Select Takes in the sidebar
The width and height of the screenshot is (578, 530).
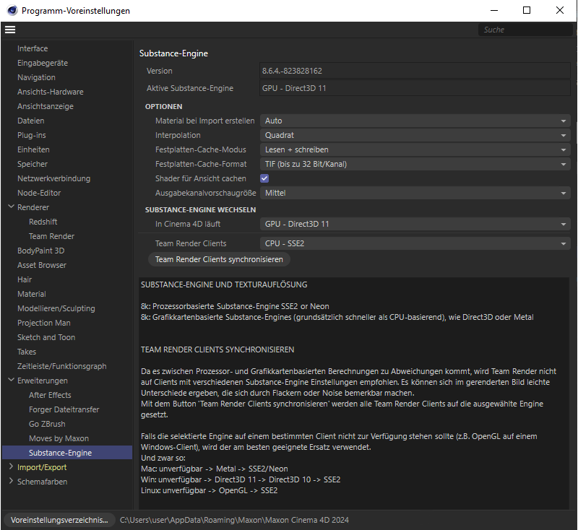click(27, 352)
